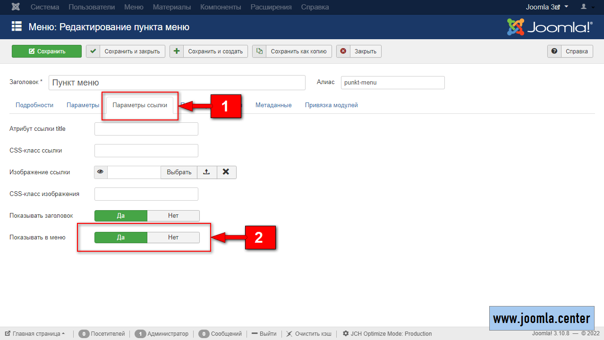Click the eye preview icon for link image
Screen dimensions: 604x340
pos(101,172)
